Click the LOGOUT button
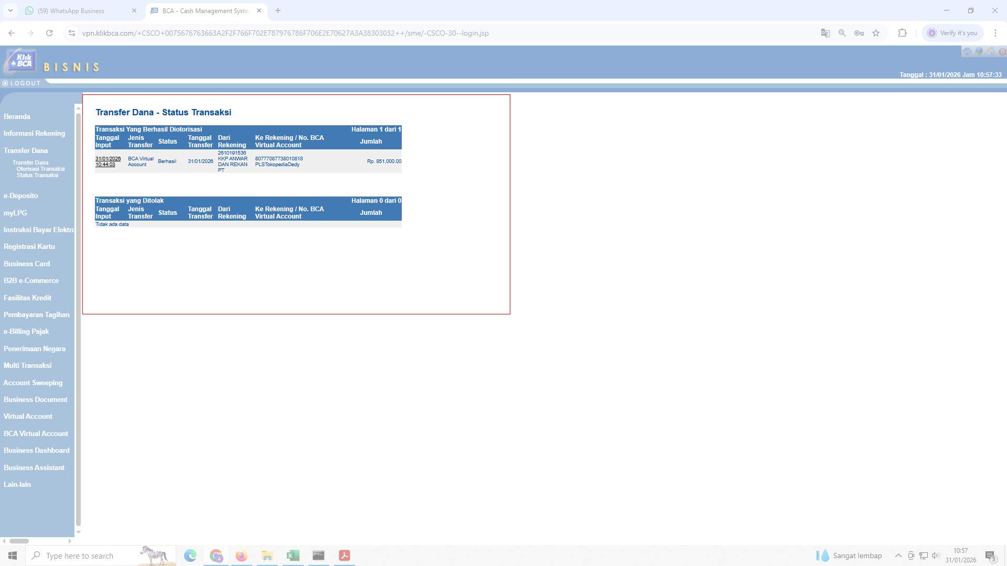This screenshot has height=566, width=1007. [22, 83]
